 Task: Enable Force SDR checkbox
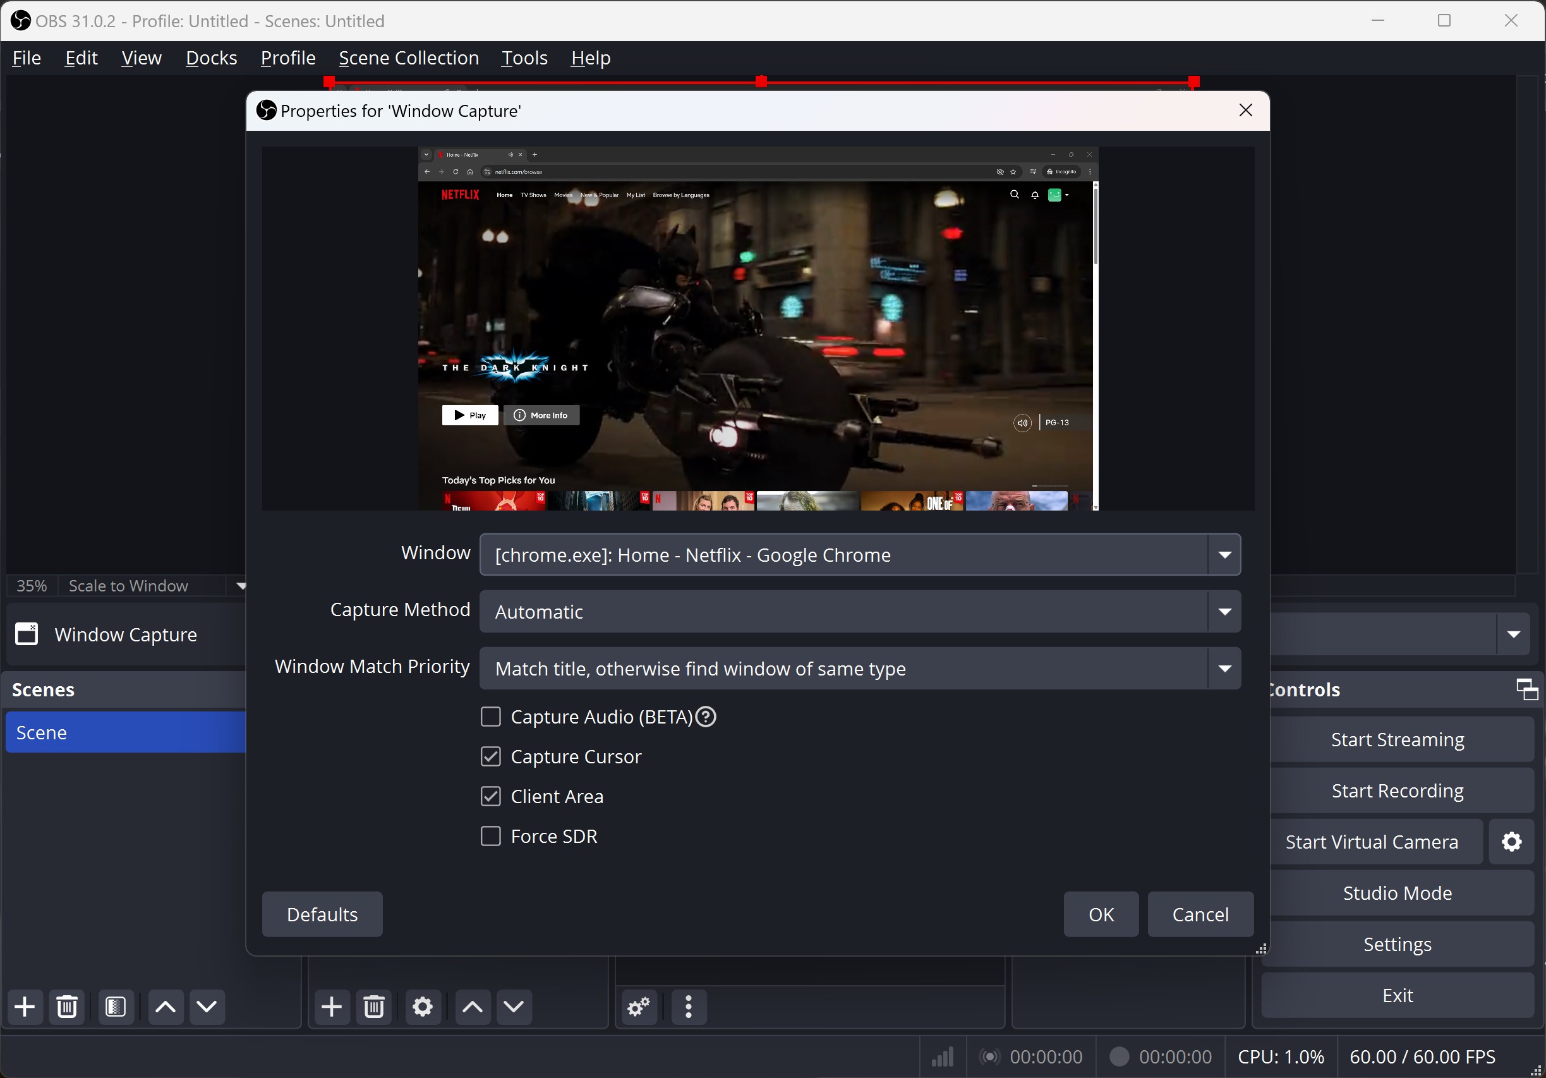pyautogui.click(x=491, y=835)
